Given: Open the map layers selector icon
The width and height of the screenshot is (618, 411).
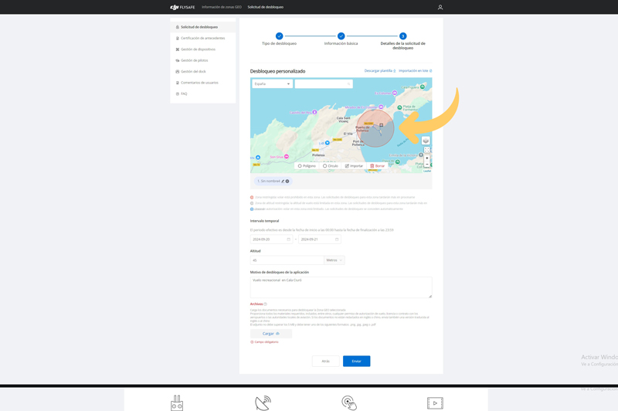Looking at the screenshot, I should 426,141.
